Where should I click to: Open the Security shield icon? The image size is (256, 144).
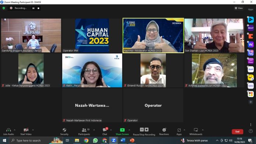(x=64, y=130)
